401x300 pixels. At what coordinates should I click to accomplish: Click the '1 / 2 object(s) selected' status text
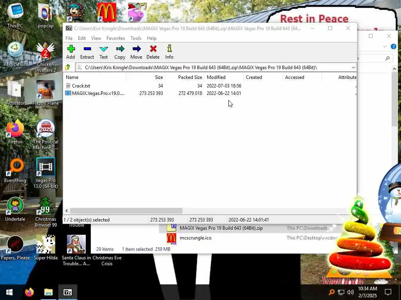[87, 220]
